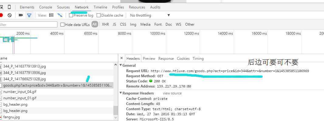Open the Sources panel tab
The height and width of the screenshot is (121, 324).
click(x=64, y=7)
